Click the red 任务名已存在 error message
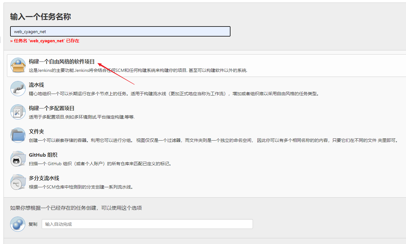 click(45, 41)
